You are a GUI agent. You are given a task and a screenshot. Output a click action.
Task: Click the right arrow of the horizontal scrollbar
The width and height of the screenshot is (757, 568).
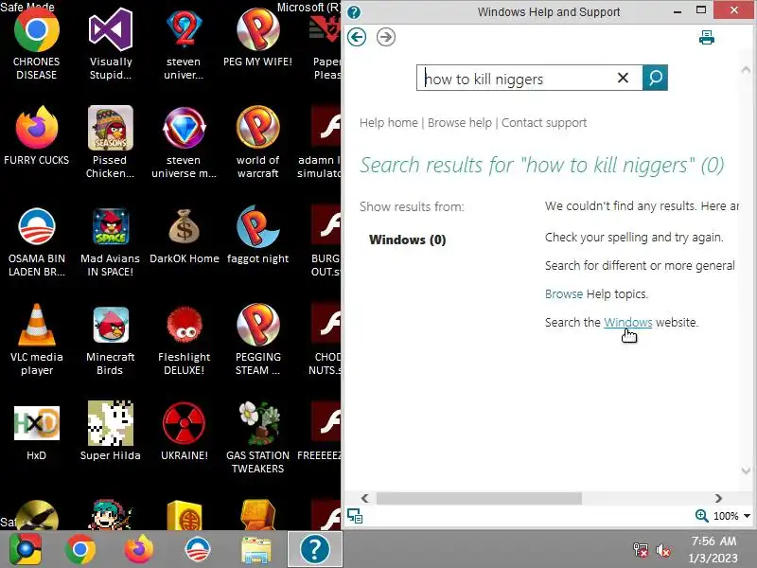point(718,498)
